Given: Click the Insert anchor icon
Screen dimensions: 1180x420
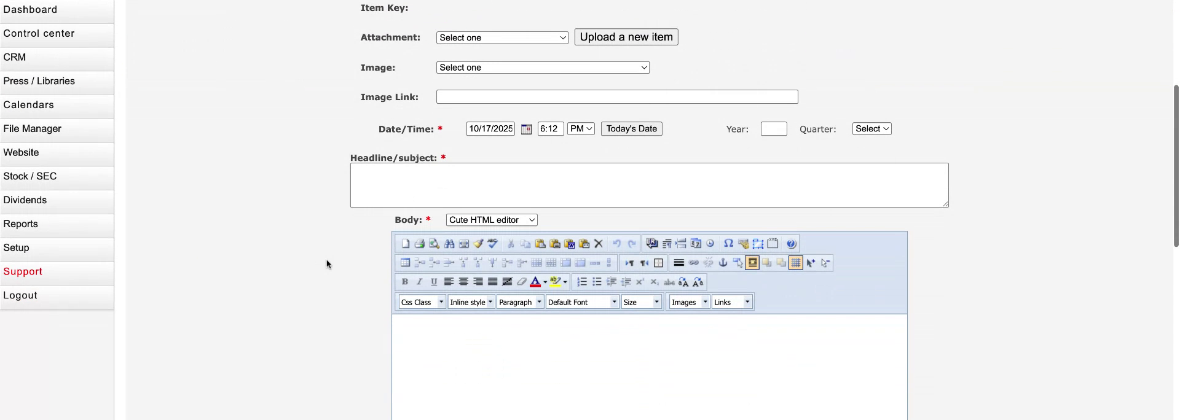Looking at the screenshot, I should tap(723, 263).
